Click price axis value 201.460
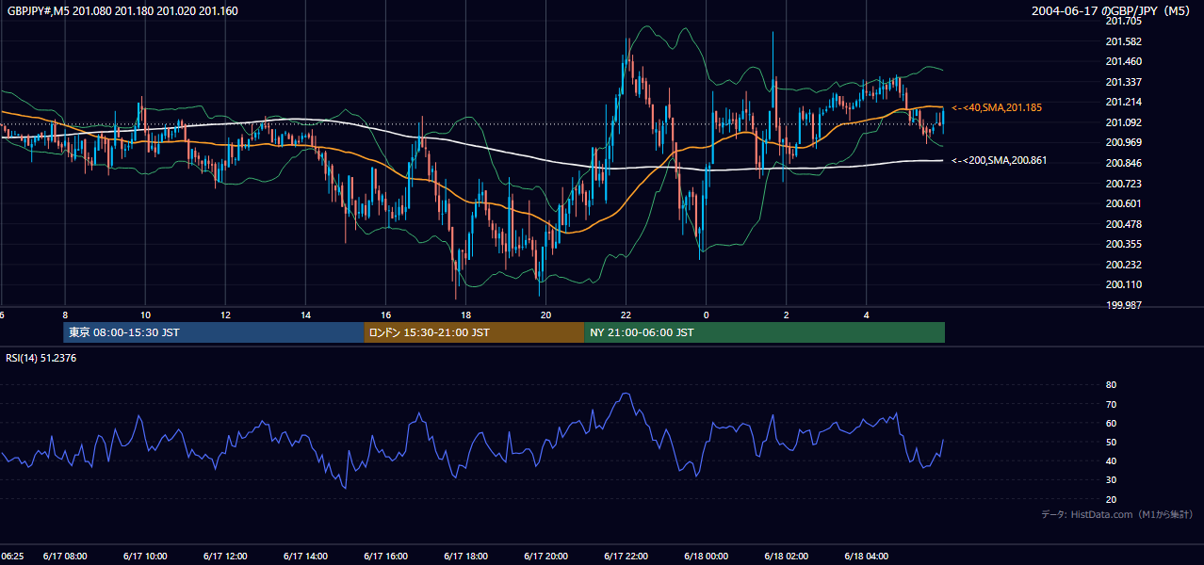Image resolution: width=1204 pixels, height=565 pixels. 1123,61
